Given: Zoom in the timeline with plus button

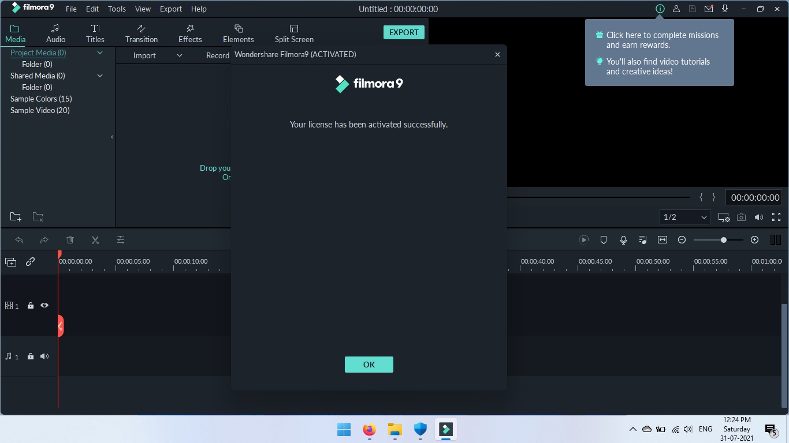Looking at the screenshot, I should pos(754,240).
